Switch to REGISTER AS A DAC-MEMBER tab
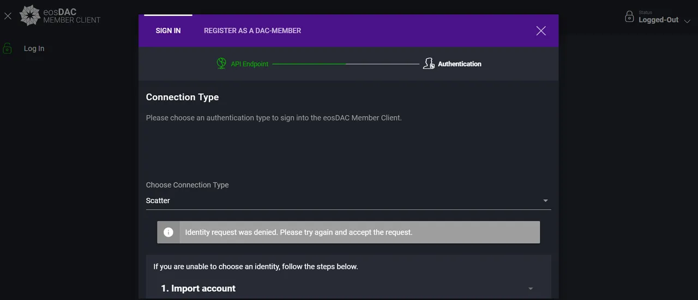The image size is (698, 300). [x=252, y=30]
